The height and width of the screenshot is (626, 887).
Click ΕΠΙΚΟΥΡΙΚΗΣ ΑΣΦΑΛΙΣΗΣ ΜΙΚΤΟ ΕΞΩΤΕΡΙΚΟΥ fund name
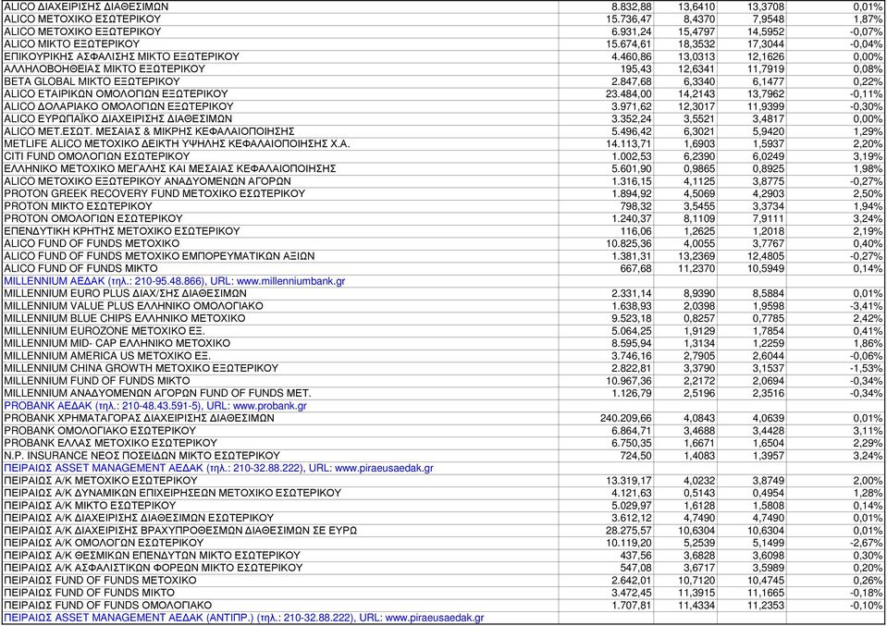(121, 56)
